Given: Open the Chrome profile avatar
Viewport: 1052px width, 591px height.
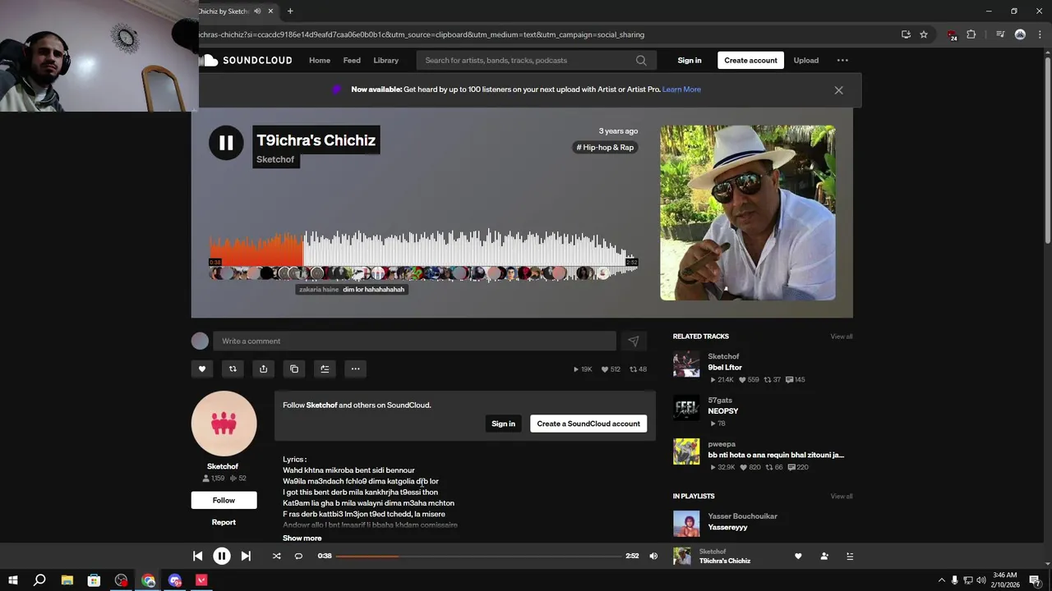Looking at the screenshot, I should pyautogui.click(x=1020, y=34).
